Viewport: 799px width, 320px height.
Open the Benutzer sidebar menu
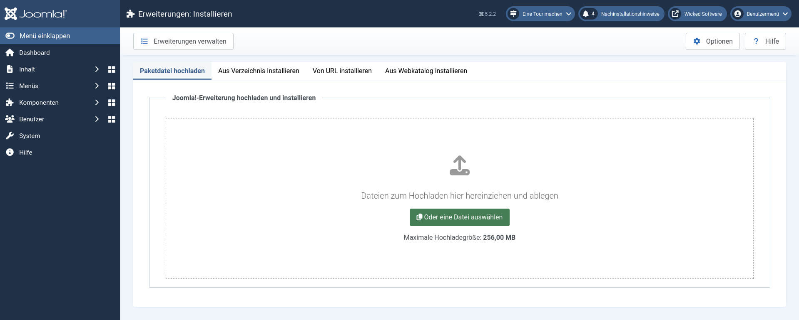32,119
